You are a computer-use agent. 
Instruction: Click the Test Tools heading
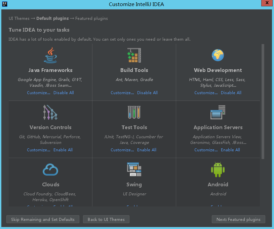[134, 127]
